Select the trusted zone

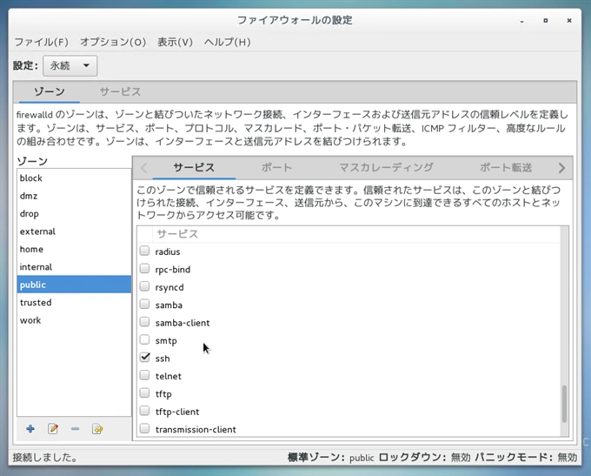coord(74,302)
